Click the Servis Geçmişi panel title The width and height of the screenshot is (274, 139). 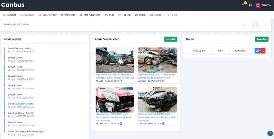click(12, 39)
